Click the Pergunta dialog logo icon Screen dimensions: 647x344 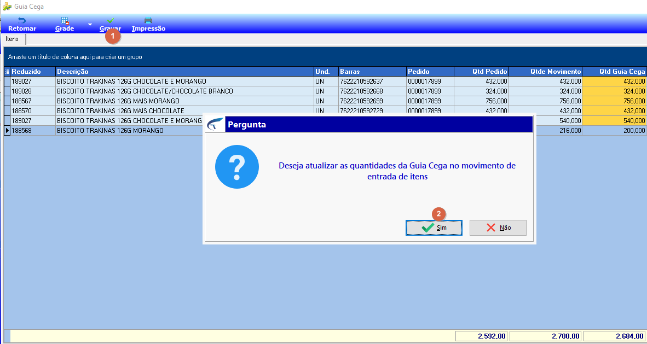click(216, 125)
